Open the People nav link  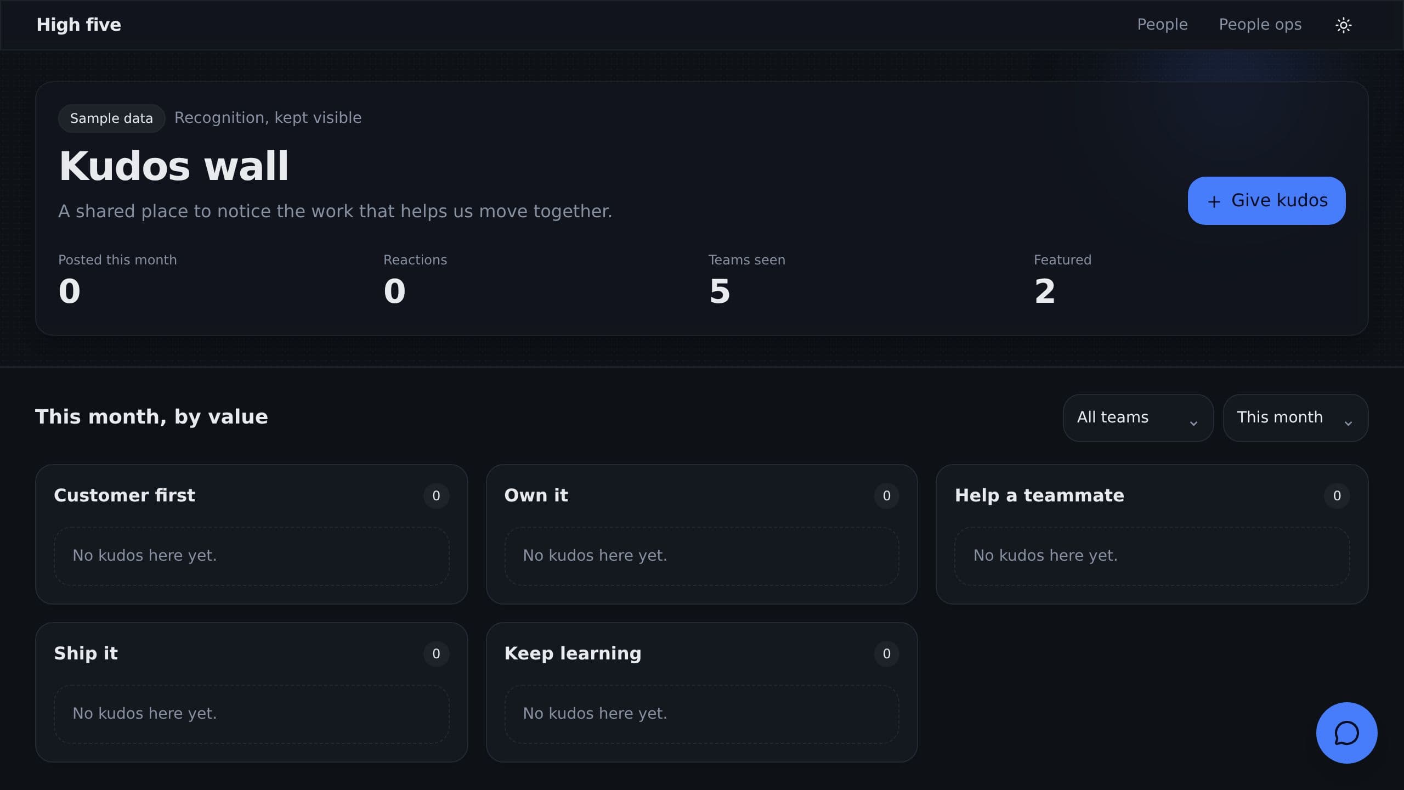tap(1162, 25)
